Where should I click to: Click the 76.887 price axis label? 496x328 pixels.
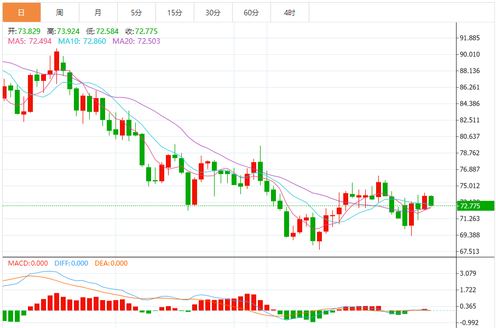tap(470, 170)
